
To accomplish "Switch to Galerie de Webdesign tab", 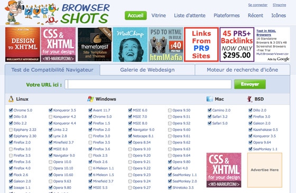I will click(x=147, y=70).
